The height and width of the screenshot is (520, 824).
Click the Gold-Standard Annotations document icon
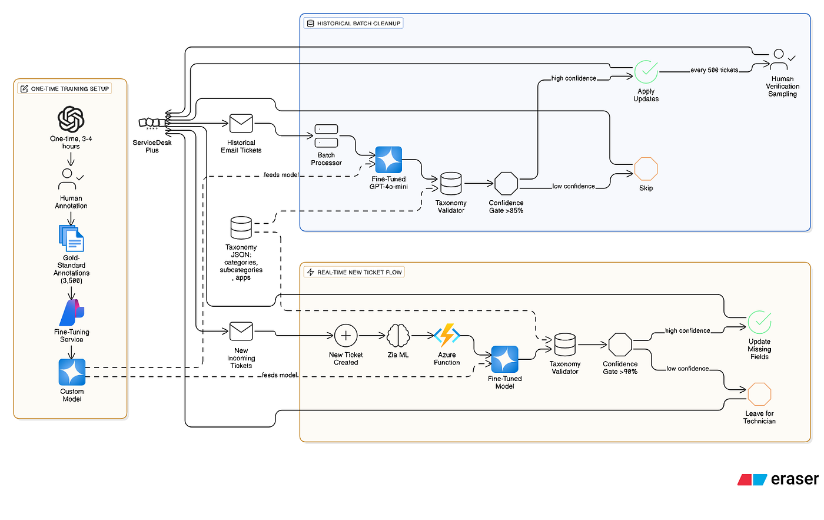(71, 239)
